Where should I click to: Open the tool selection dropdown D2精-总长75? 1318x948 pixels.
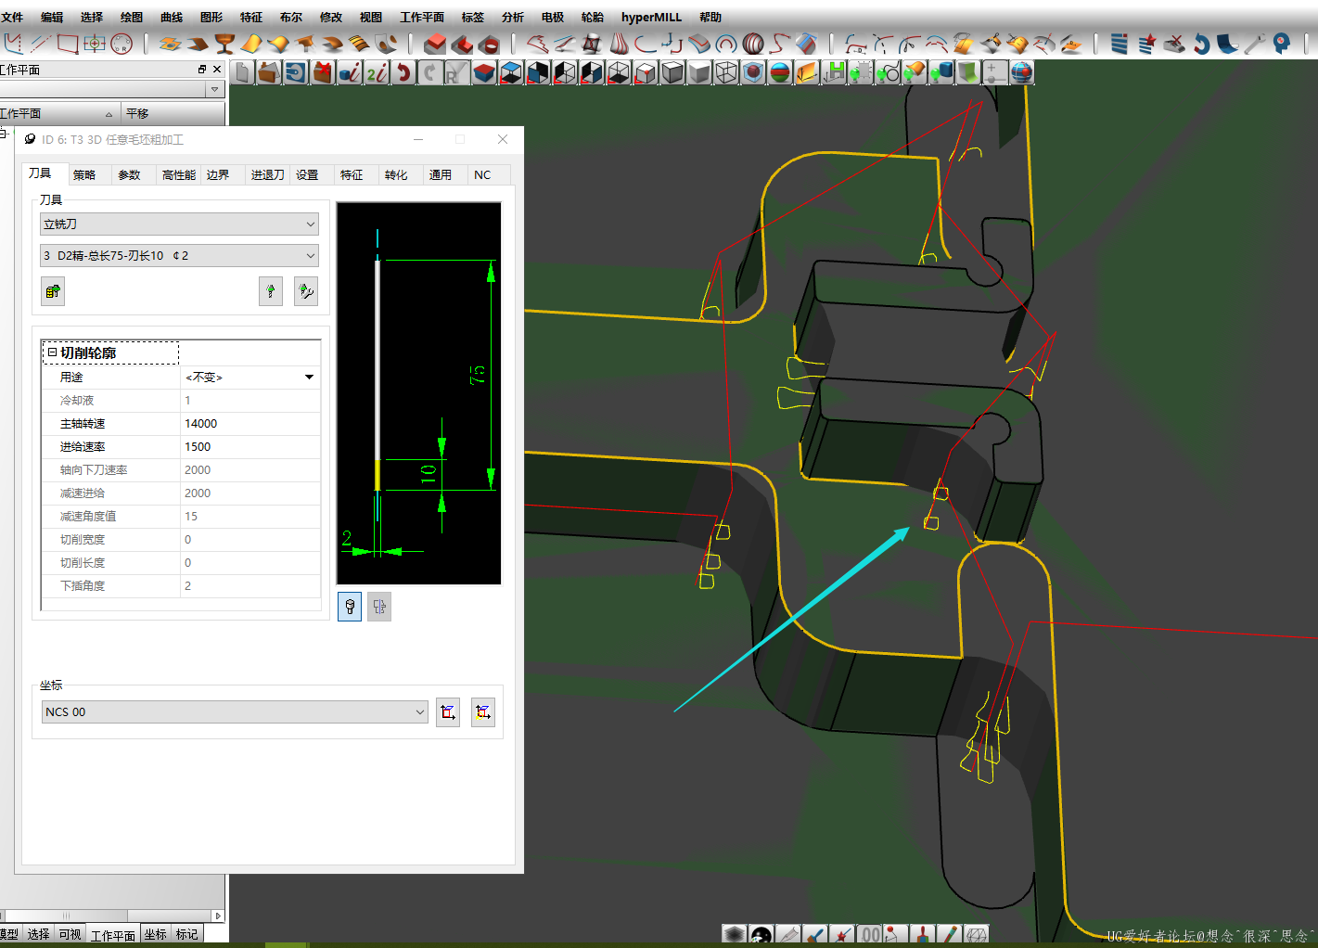point(180,255)
